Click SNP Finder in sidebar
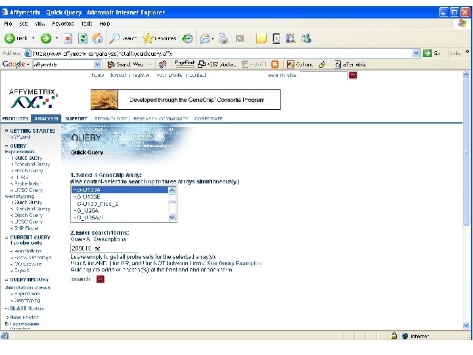This screenshot has width=473, height=355. [x=27, y=228]
